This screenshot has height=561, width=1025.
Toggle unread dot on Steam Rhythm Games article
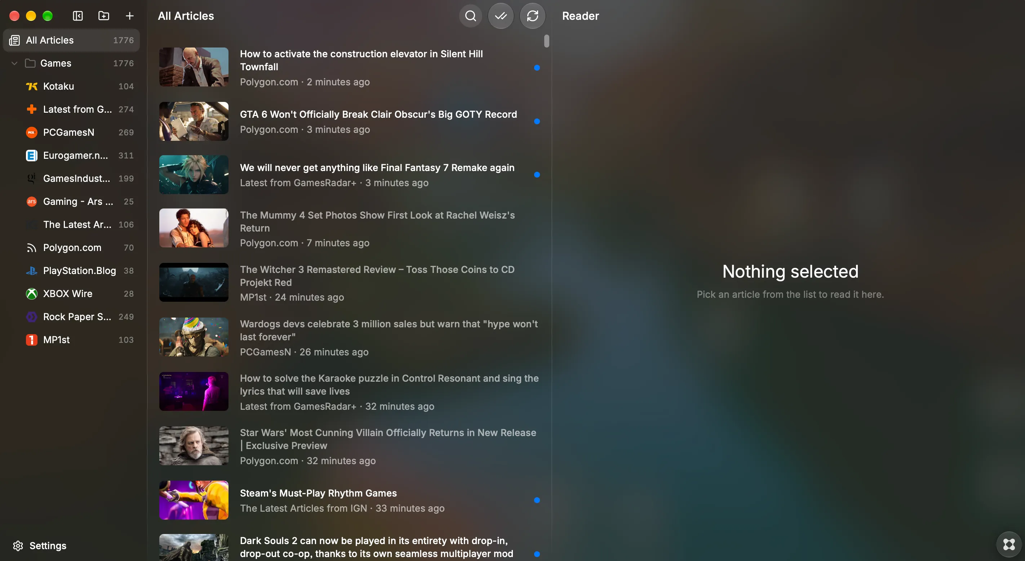point(537,500)
